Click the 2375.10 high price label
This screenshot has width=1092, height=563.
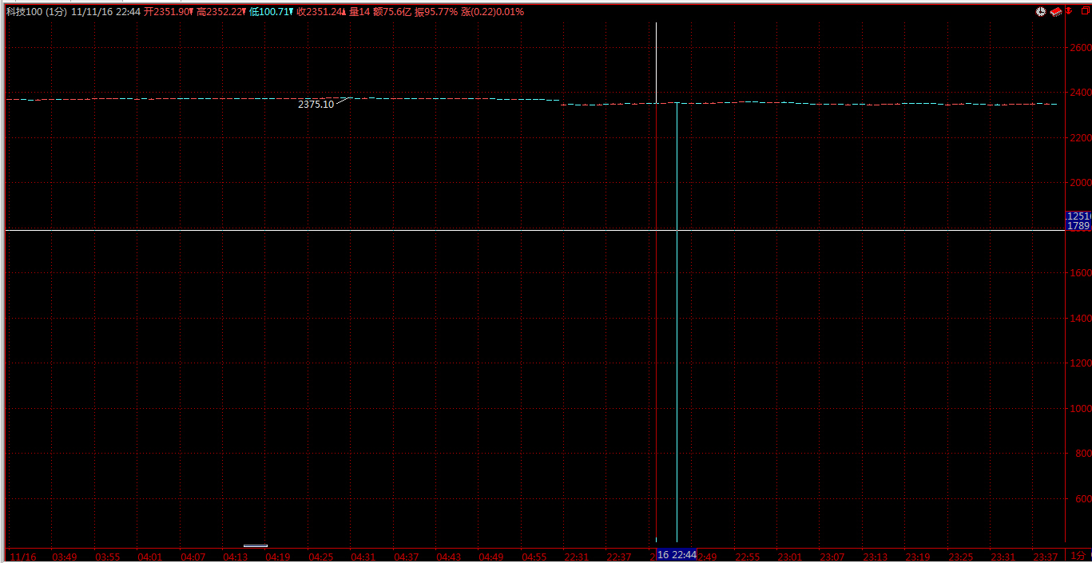coord(316,105)
